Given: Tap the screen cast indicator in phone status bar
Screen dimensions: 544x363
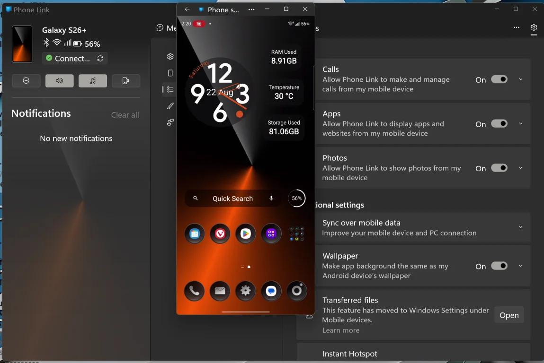Looking at the screenshot, I should click(199, 24).
